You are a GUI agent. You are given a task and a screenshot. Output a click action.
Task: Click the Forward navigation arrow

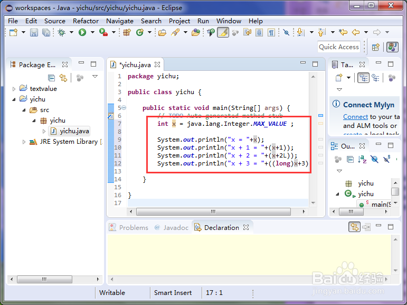[376, 32]
